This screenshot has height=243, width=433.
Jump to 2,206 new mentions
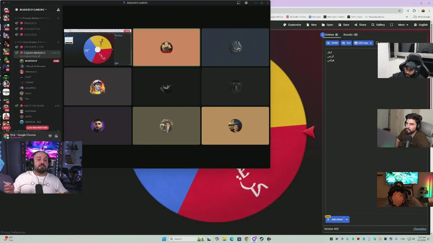tap(37, 128)
